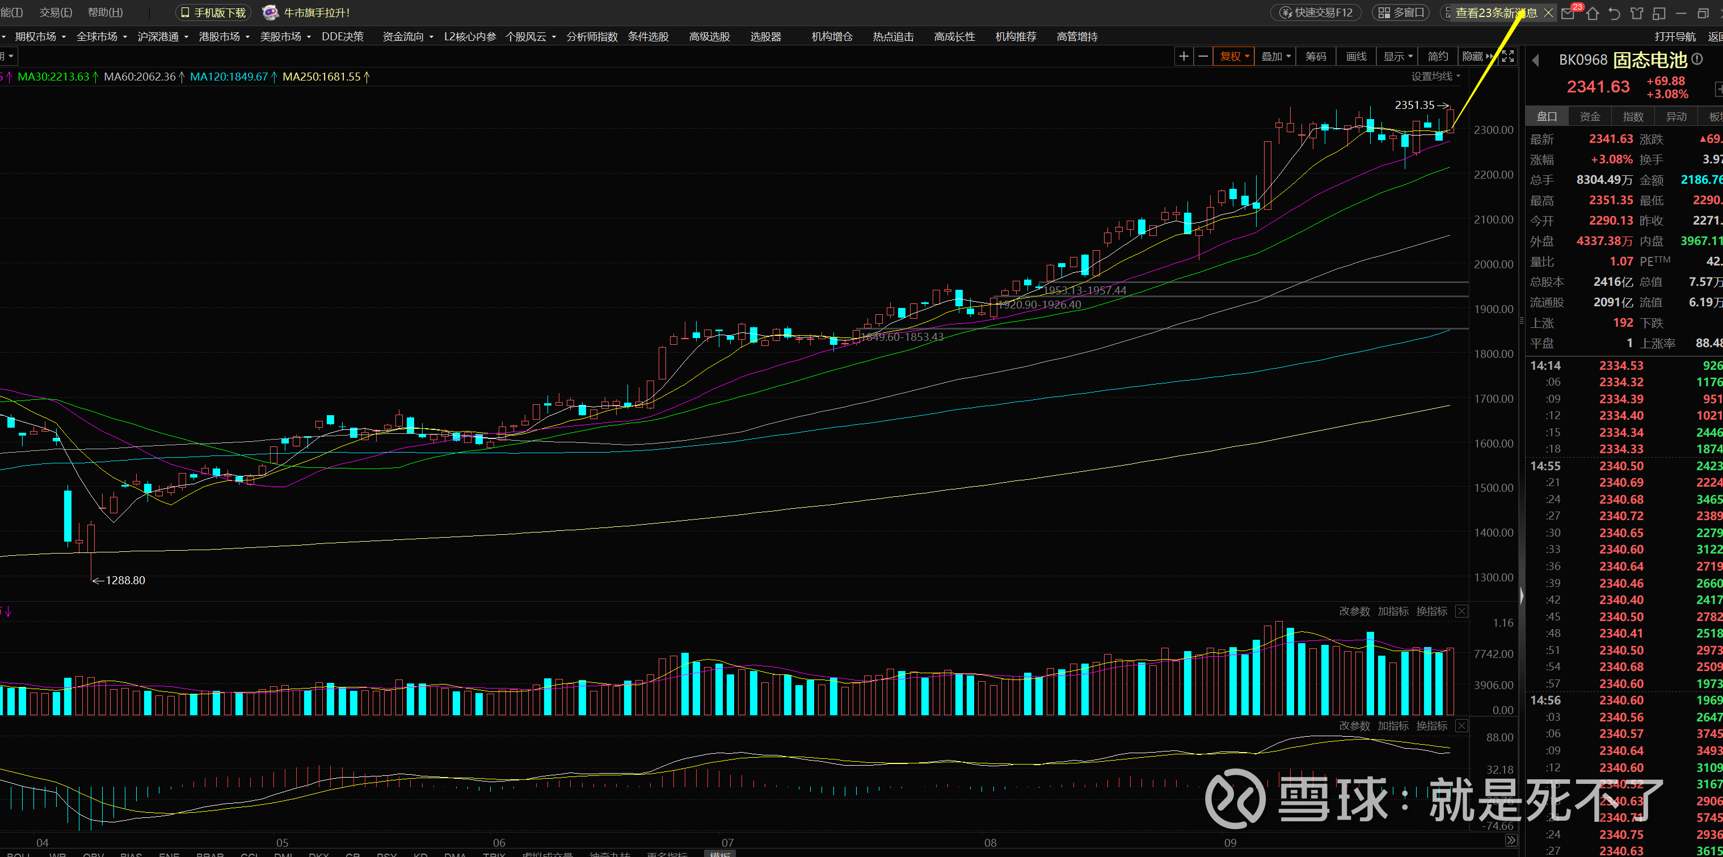Click 换指标 on volume panel
Viewport: 1723px width, 857px height.
[x=1431, y=611]
